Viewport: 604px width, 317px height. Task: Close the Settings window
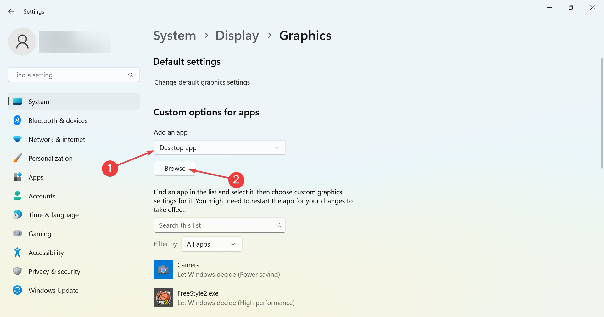coord(593,8)
